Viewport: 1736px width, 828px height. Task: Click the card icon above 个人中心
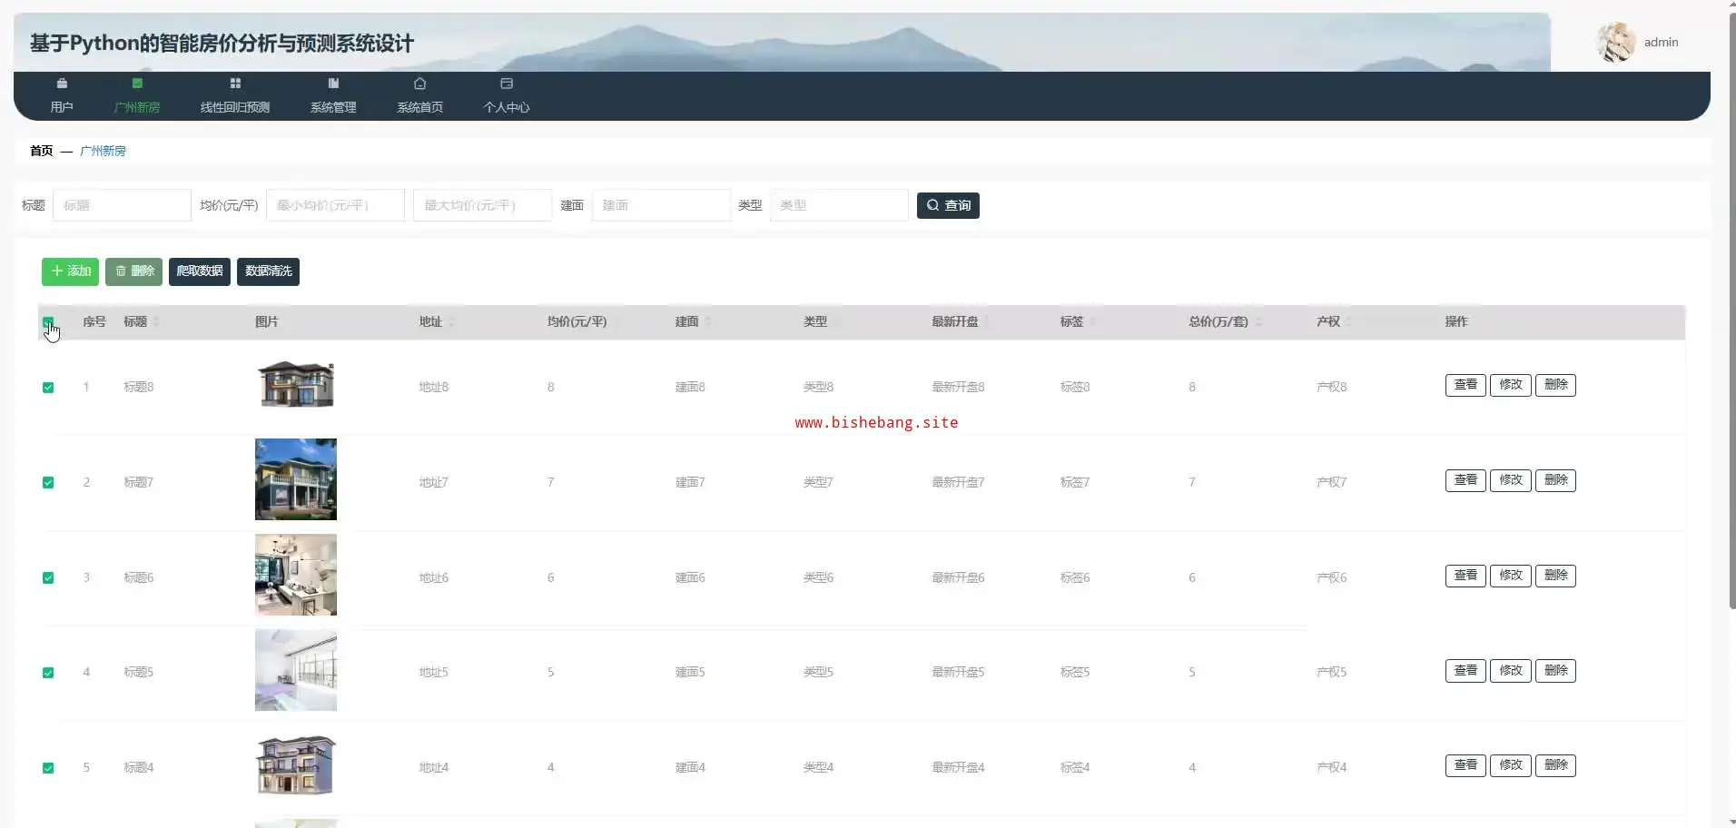(507, 84)
